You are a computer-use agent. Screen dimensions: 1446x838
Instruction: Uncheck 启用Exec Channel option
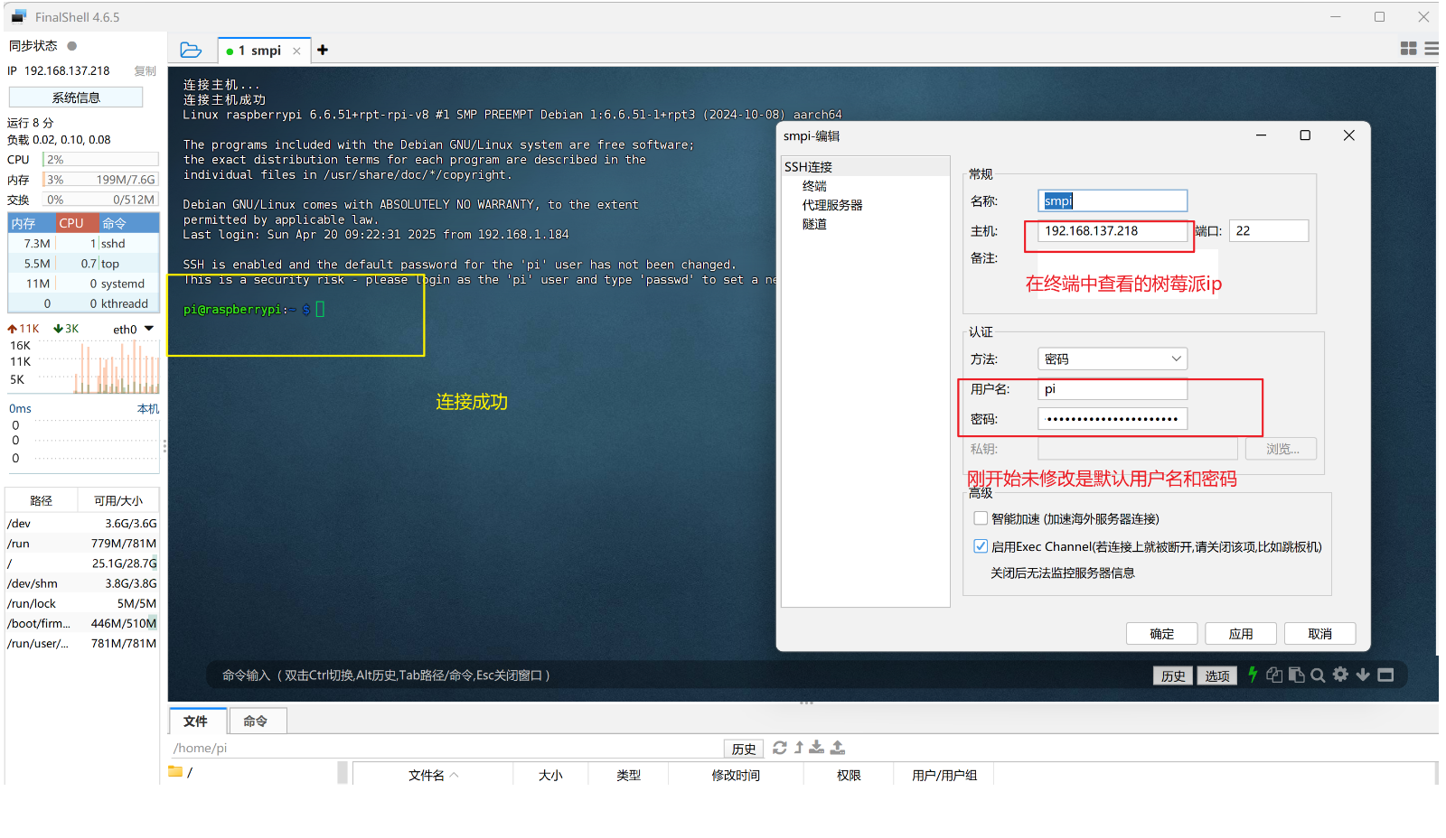(x=981, y=546)
